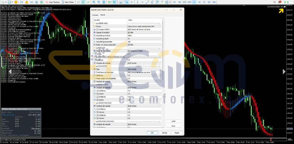The width and height of the screenshot is (294, 144).
Task: Edit the Smoothing parameter value 100
Action: click(144, 42)
